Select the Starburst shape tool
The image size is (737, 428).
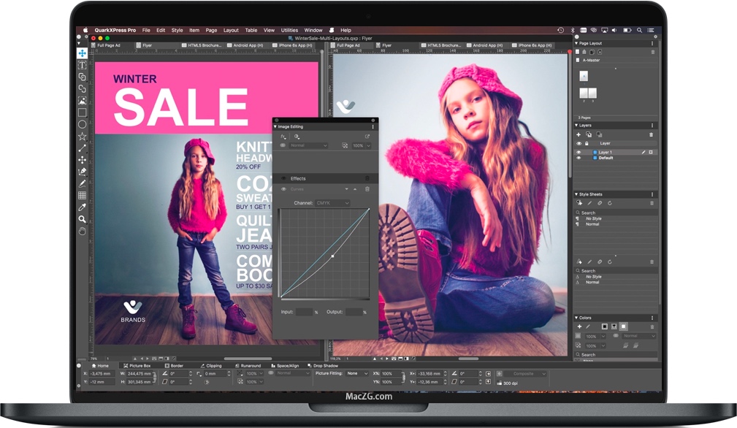[83, 136]
